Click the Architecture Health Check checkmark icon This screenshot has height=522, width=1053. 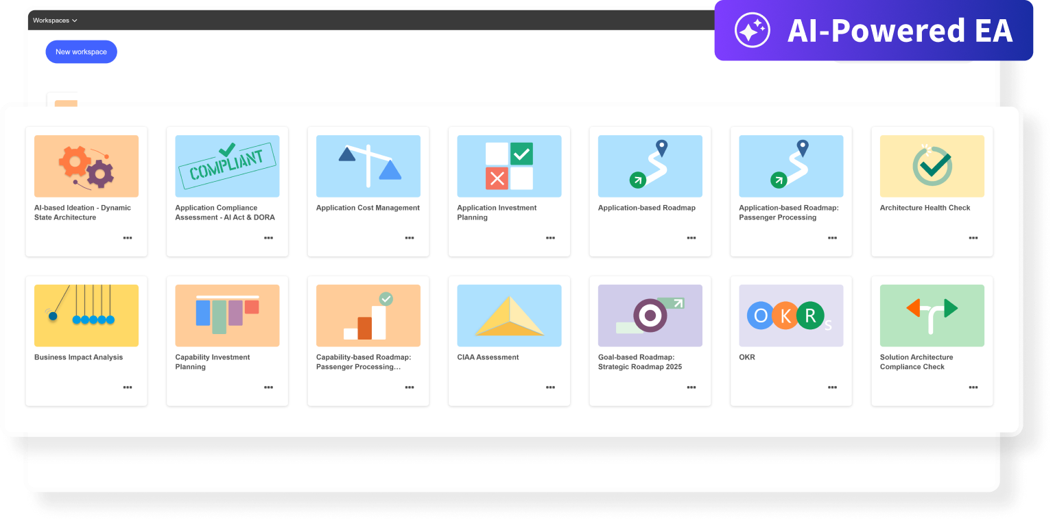pyautogui.click(x=932, y=166)
